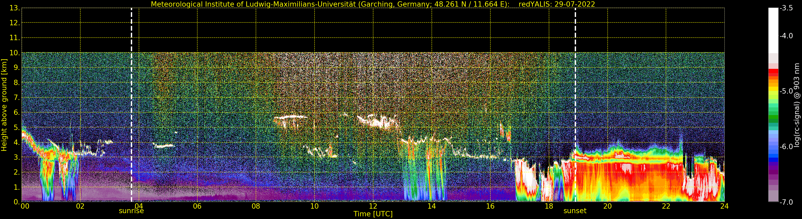Click the 'Time [UTC]' axis label

coord(373,214)
